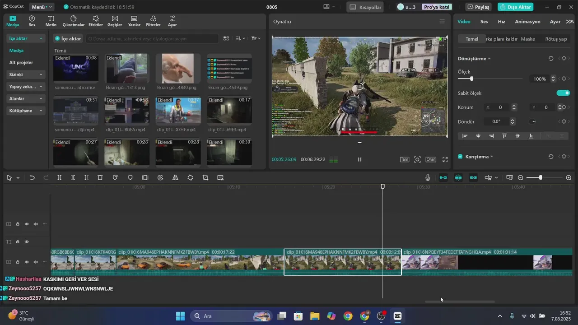This screenshot has width=578, height=325.
Task: Toggle auto snapping in timeline
Action: 458,178
